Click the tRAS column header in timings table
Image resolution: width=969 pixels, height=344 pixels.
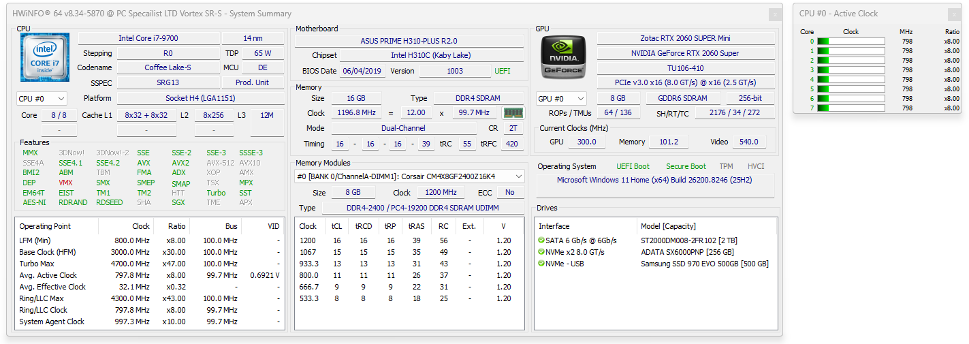pyautogui.click(x=416, y=226)
